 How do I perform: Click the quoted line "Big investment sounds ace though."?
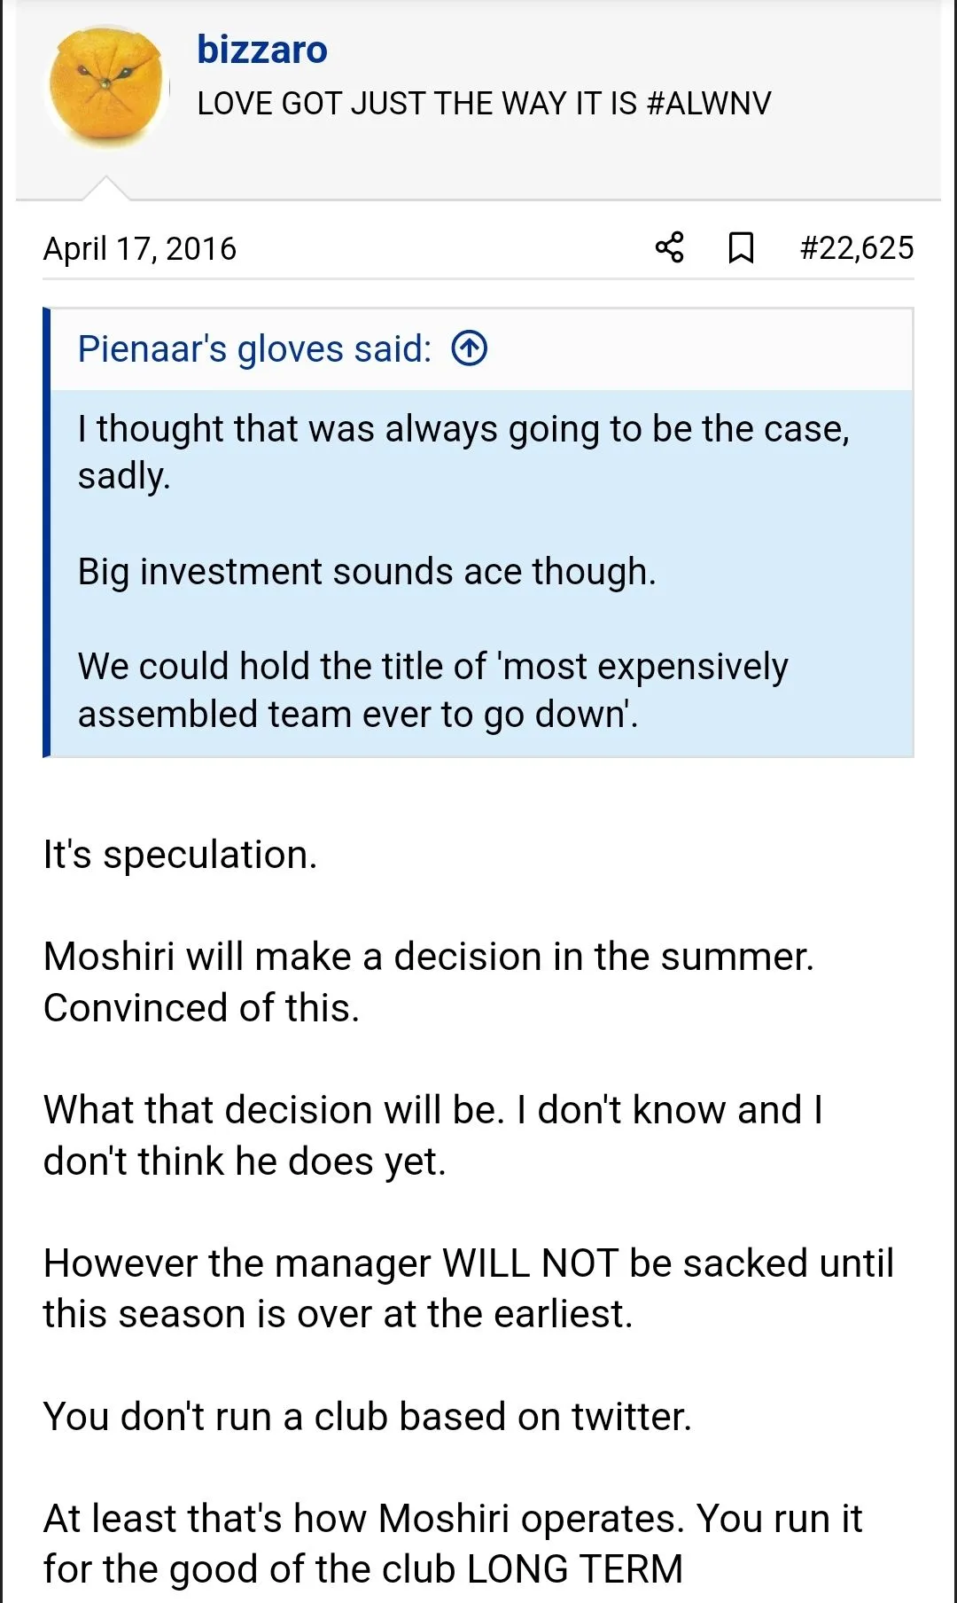click(367, 572)
